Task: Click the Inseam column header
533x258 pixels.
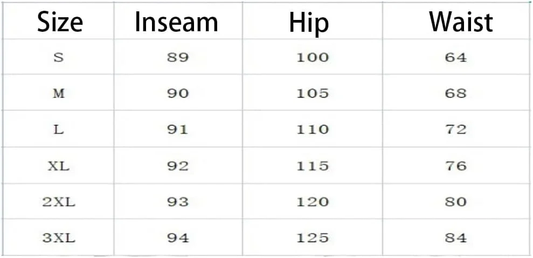Action: pyautogui.click(x=176, y=23)
